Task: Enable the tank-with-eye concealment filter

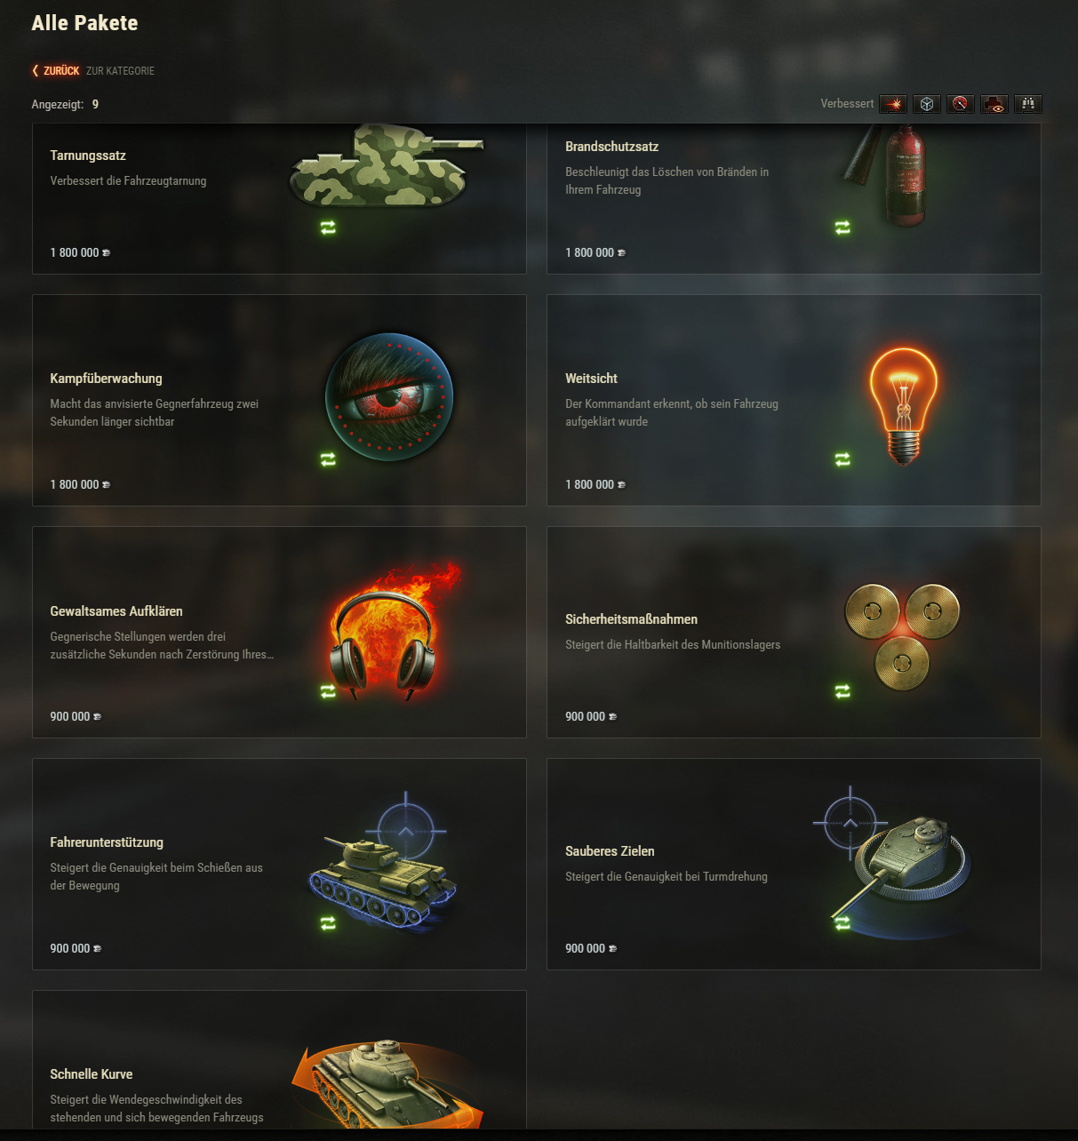Action: [x=994, y=104]
